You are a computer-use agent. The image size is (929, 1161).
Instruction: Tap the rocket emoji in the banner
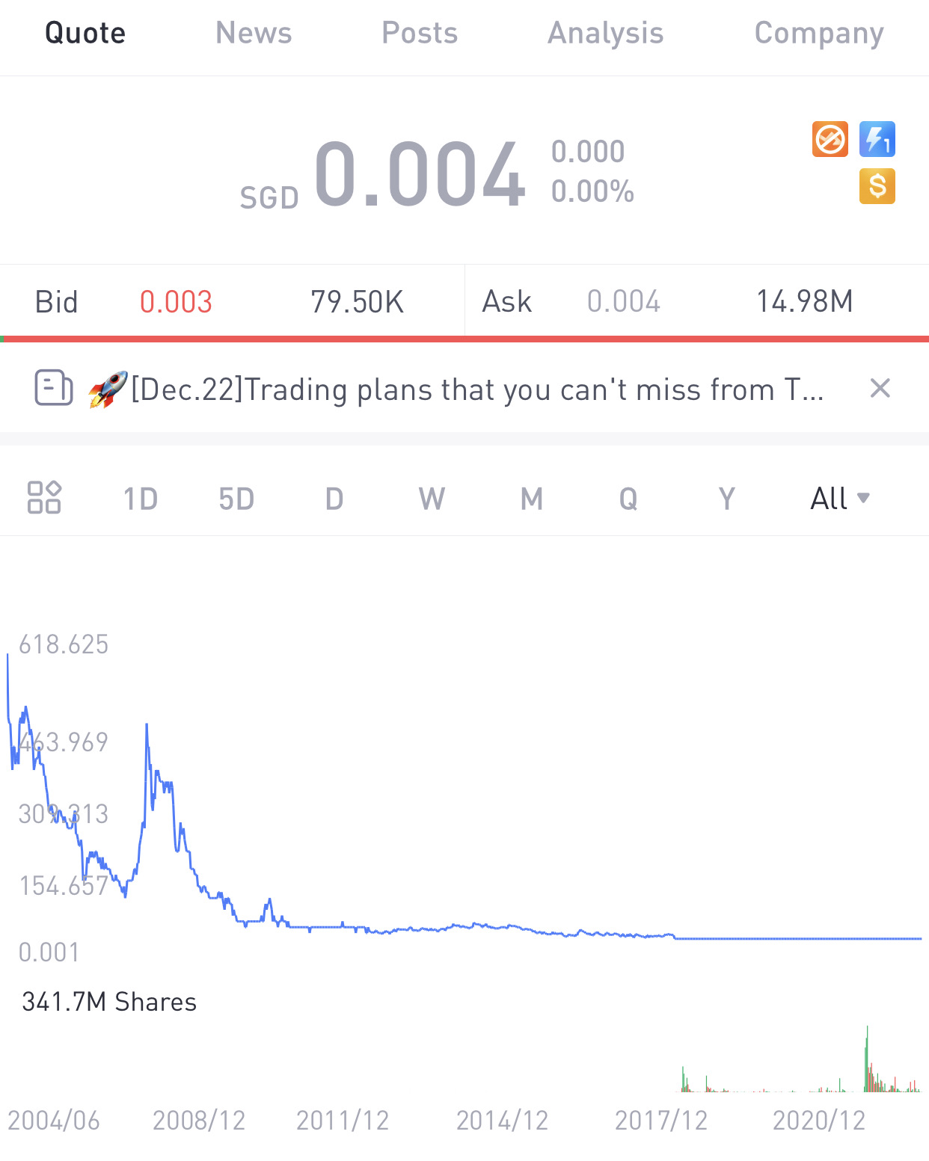(108, 389)
